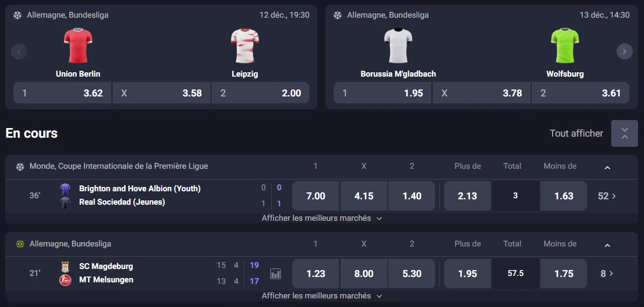644x307 pixels.
Task: Choose Moins de 57.5 odds 1.75
Action: (563, 274)
